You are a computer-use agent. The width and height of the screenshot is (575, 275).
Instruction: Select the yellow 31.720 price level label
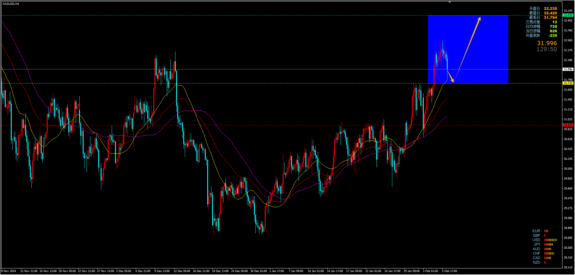click(x=568, y=83)
